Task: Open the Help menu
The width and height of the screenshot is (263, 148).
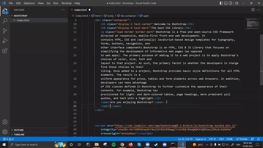Action: tap(77, 3)
